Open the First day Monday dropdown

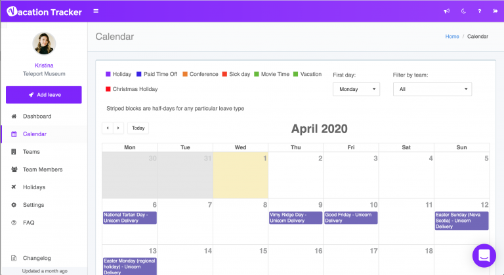(x=356, y=89)
